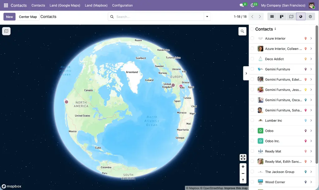Click the New button
The image size is (319, 190).
[9, 17]
